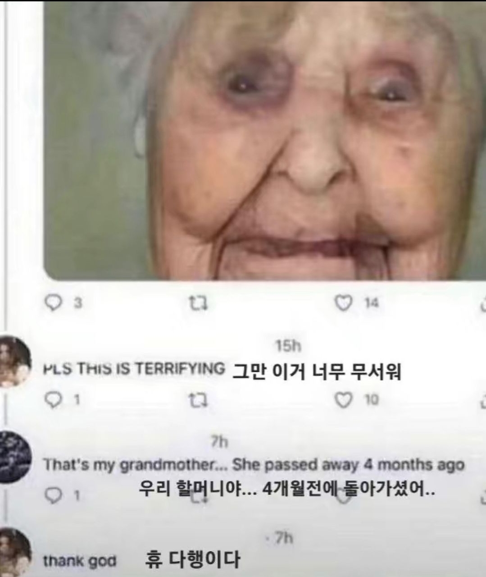Reply to the 'PLS THIS IS TERRIFYING' comment
This screenshot has height=577, width=486.
coord(55,400)
